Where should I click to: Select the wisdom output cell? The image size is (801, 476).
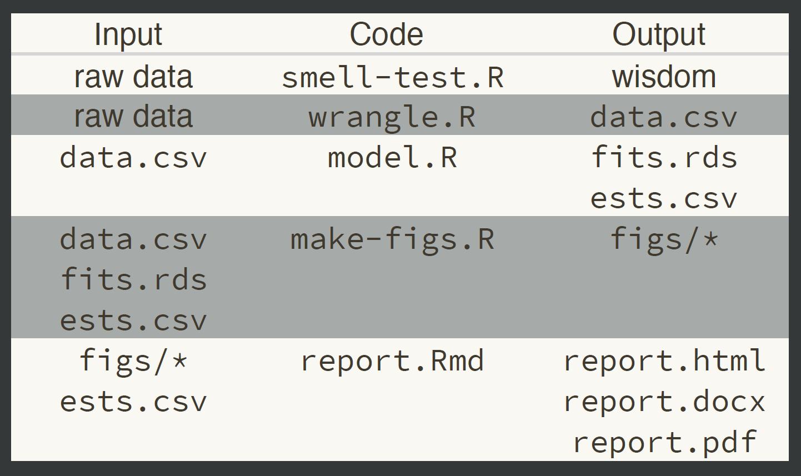click(664, 77)
